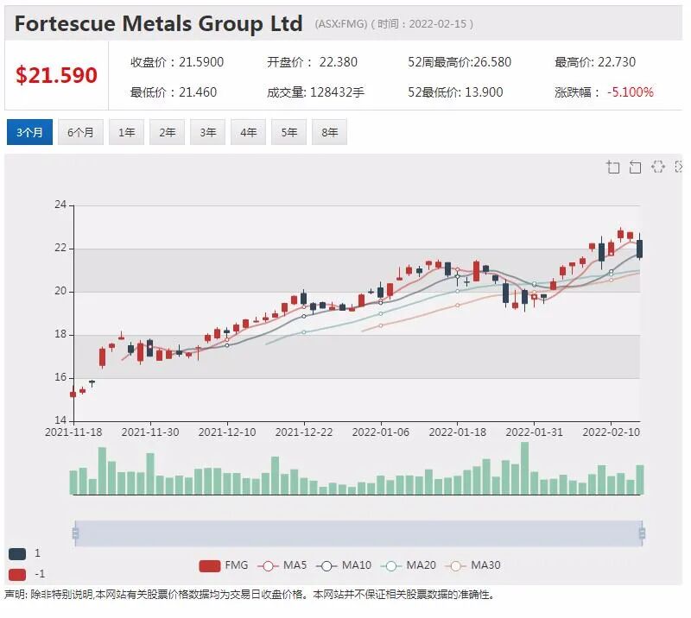691x618 pixels.
Task: Select the 3年 time range
Action: tap(207, 132)
